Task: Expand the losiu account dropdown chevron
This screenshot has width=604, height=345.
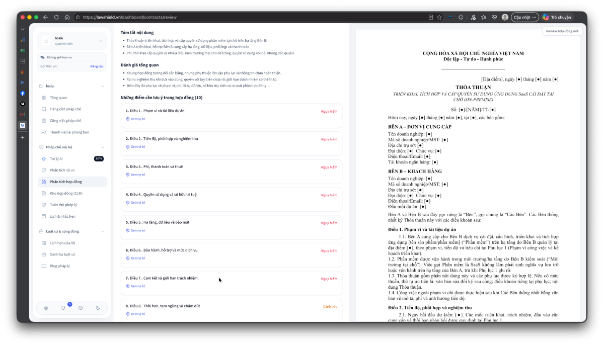Action: click(100, 41)
